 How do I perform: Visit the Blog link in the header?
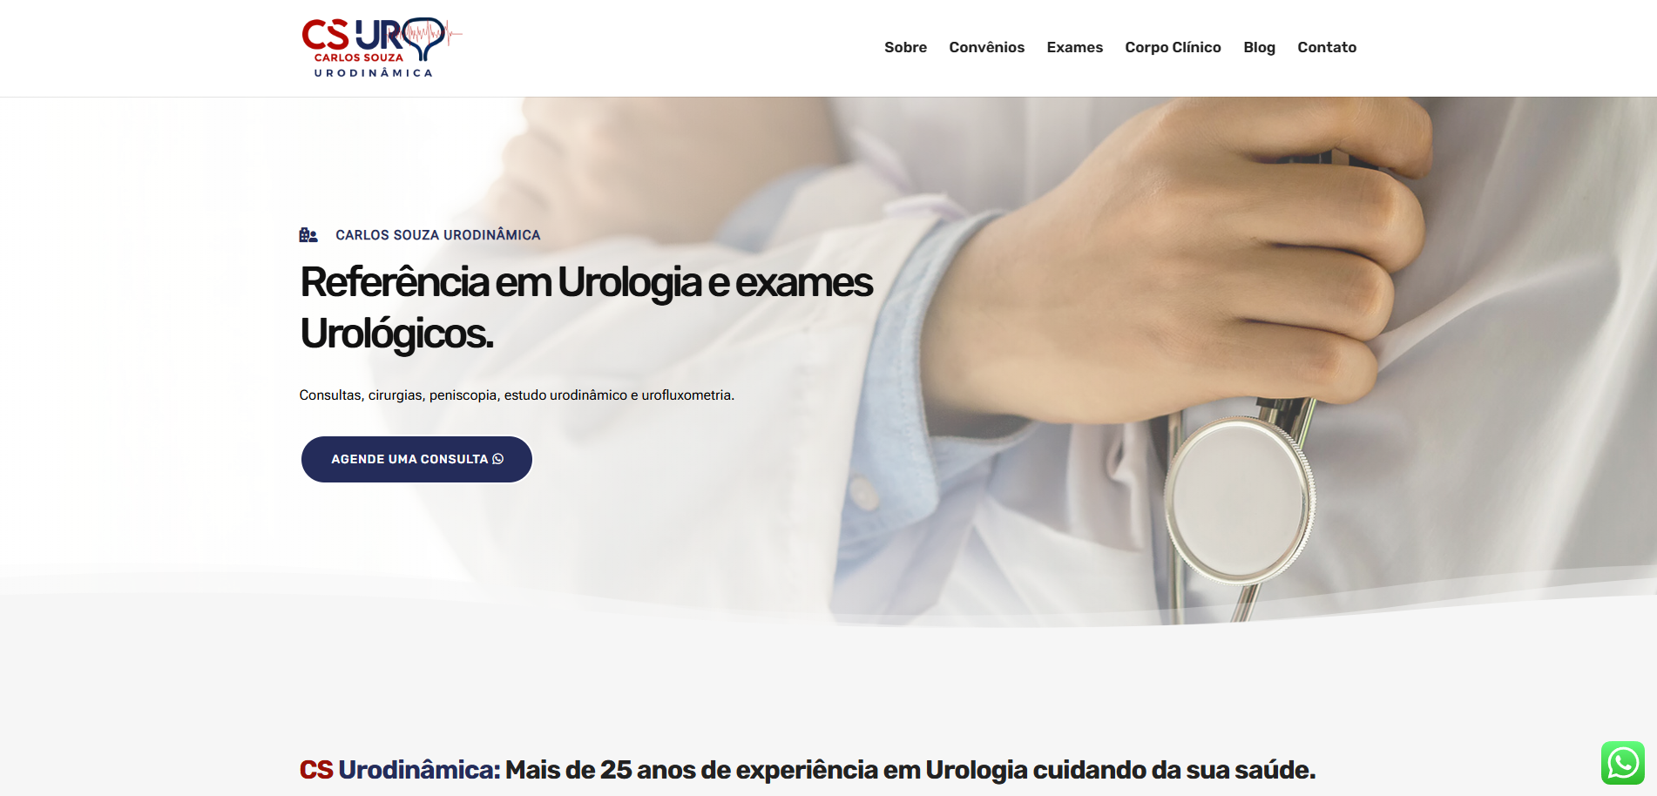tap(1259, 47)
